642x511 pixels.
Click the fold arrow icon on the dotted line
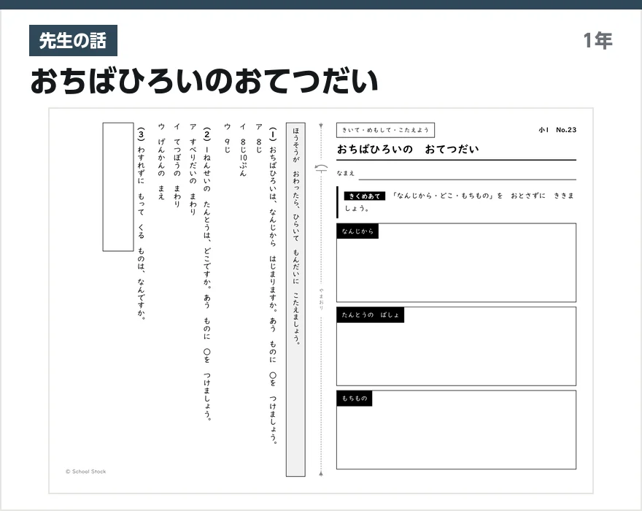click(321, 168)
